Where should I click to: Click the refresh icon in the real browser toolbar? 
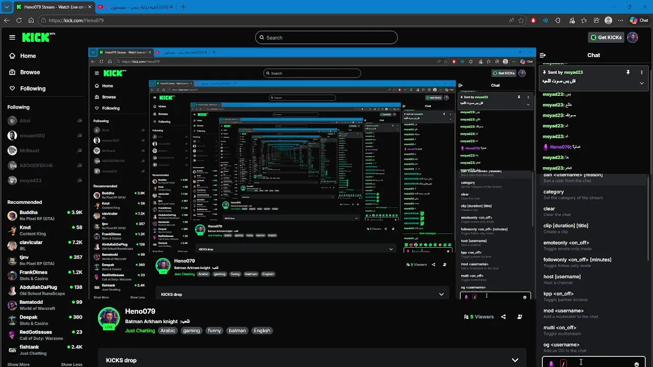coord(19,20)
